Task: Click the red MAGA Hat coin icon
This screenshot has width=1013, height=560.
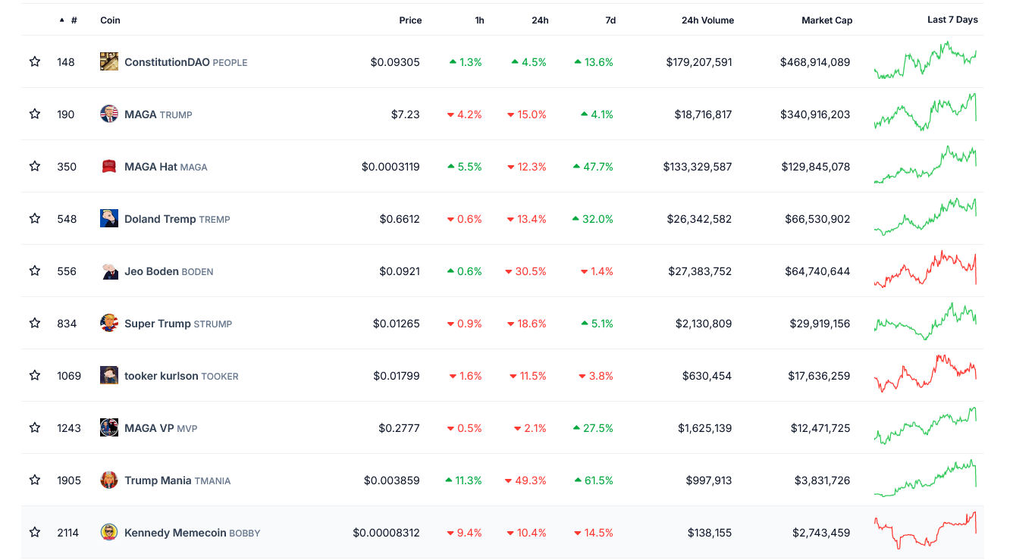Action: click(109, 167)
